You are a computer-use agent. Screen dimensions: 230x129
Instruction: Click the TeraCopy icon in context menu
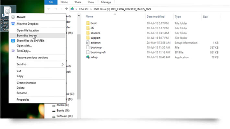[x=13, y=51]
